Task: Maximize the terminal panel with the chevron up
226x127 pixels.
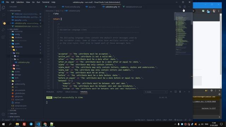Action: click(185, 92)
